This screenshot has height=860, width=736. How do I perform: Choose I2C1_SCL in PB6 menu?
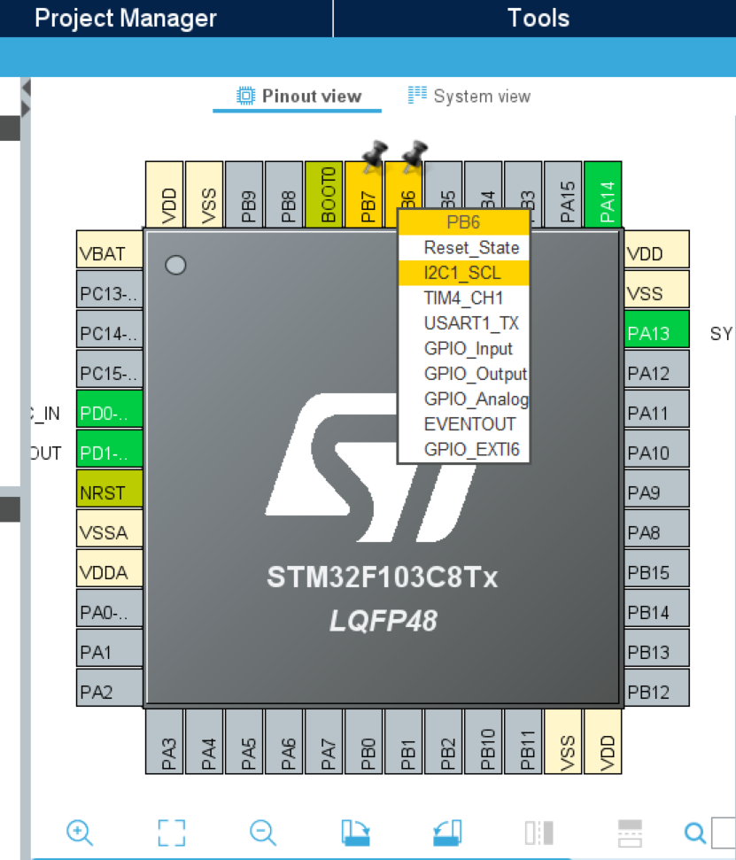464,273
